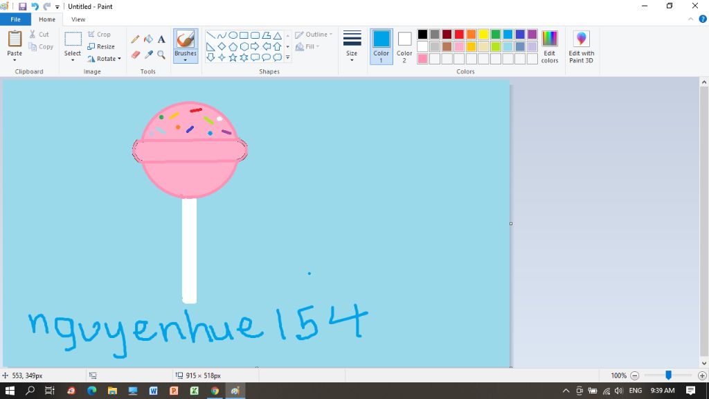Open the Windows Start menu
The image size is (709, 399).
(x=10, y=391)
